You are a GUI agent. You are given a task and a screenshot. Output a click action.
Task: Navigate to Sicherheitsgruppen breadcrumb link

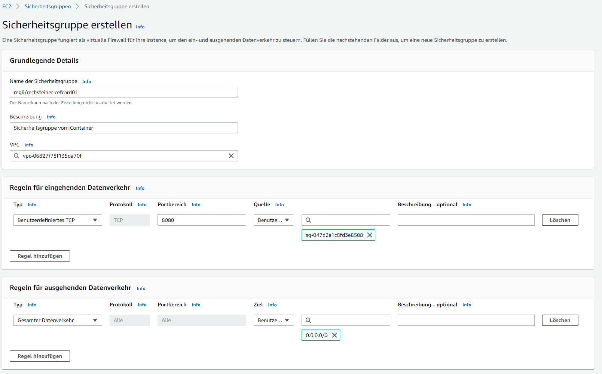click(x=48, y=6)
